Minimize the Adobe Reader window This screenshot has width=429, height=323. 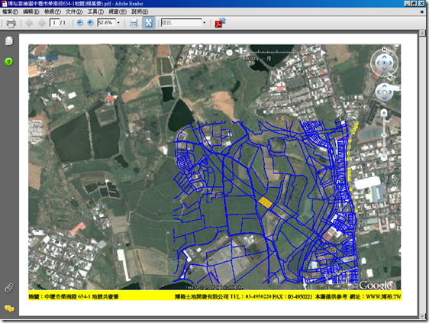pyautogui.click(x=408, y=4)
